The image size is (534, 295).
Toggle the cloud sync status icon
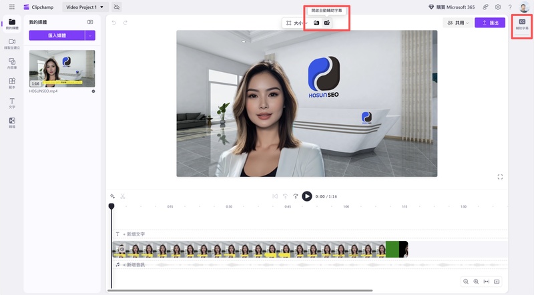point(117,7)
